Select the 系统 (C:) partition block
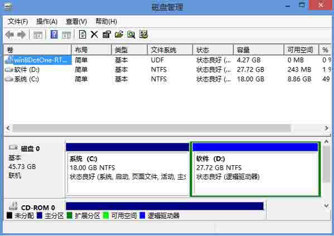Screen dimensions: 334x236 [x=127, y=170]
